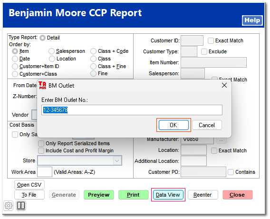
Task: Confirm BM Outlet number with OK
Action: [x=174, y=125]
